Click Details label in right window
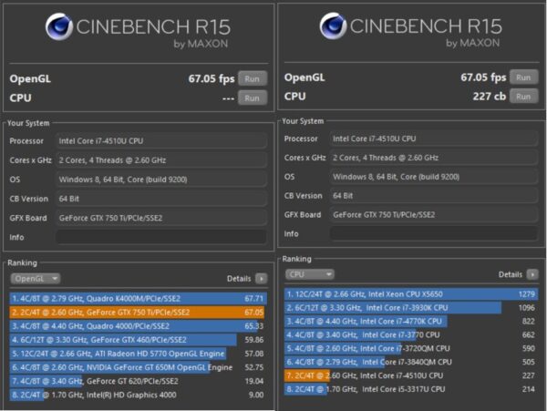This screenshot has height=411, width=547. (x=511, y=274)
